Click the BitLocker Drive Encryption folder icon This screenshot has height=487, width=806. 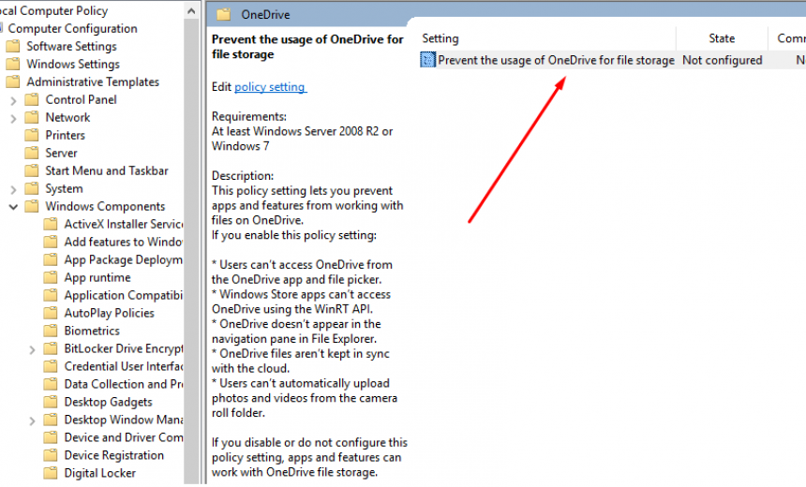pyautogui.click(x=51, y=348)
